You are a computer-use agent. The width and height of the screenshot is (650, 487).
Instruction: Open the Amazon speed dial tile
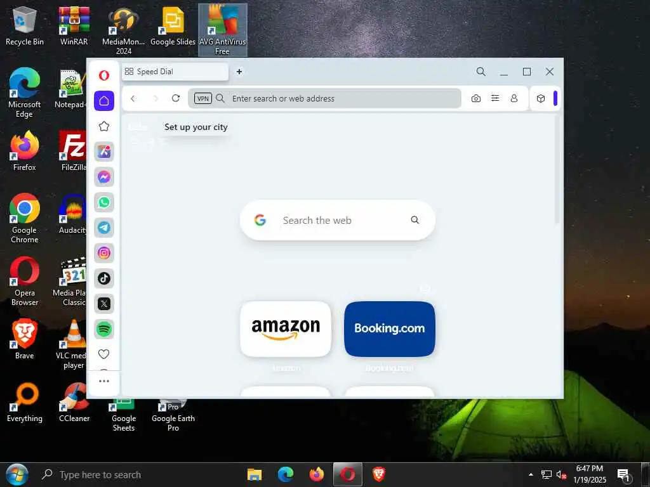[286, 329]
